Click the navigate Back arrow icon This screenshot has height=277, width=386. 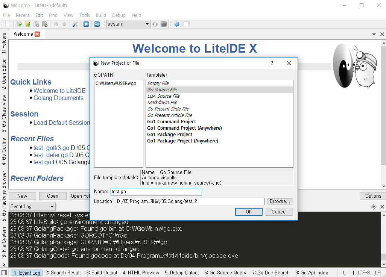click(x=56, y=24)
